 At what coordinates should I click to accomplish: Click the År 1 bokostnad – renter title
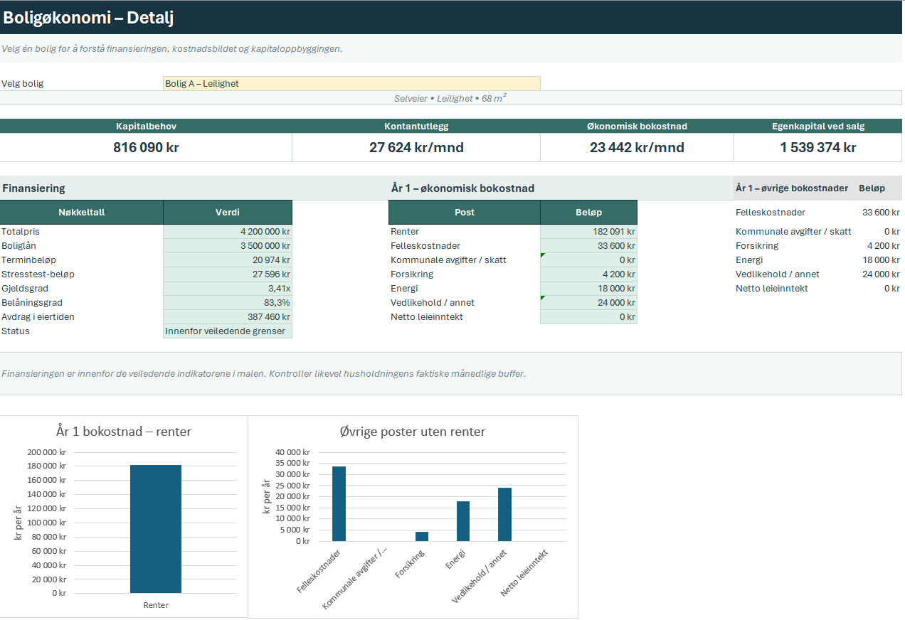(124, 432)
